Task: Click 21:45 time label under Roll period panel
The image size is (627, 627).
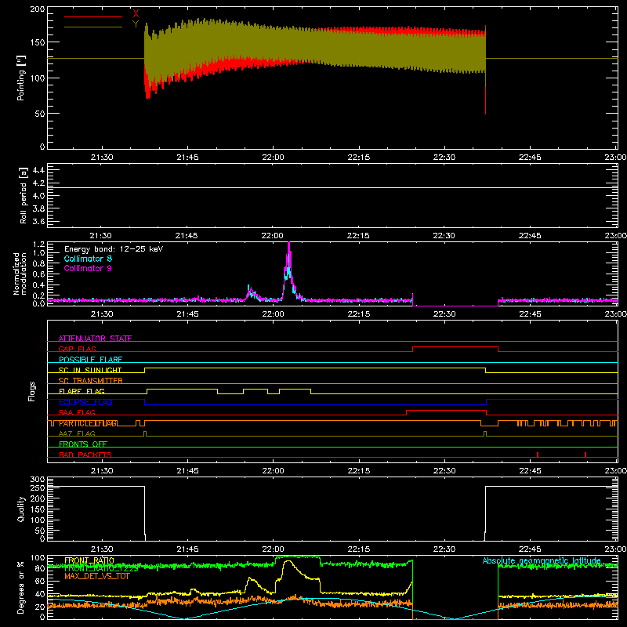Action: coord(187,236)
